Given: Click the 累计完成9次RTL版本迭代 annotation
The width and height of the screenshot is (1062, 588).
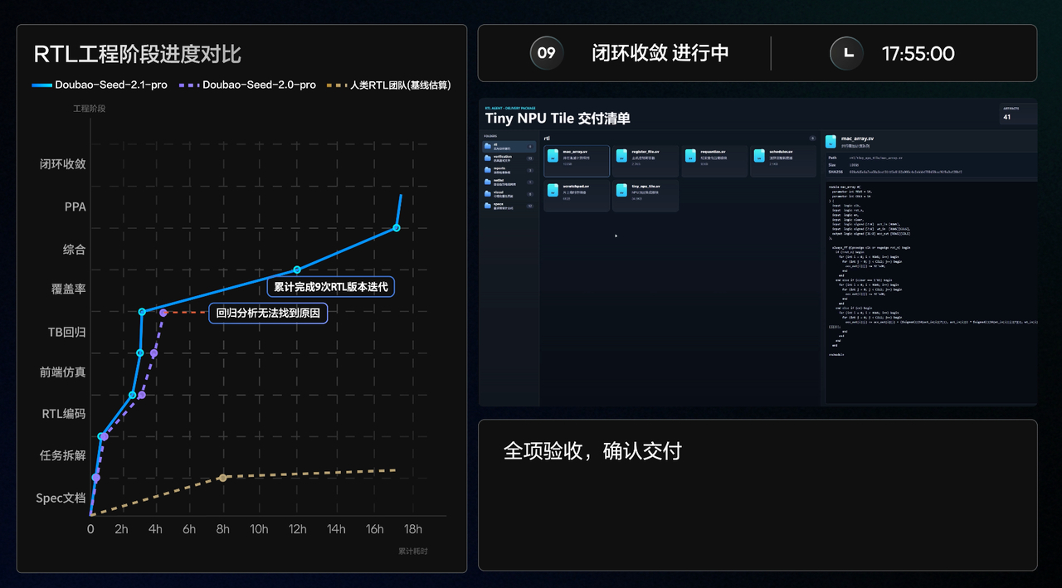Looking at the screenshot, I should pyautogui.click(x=331, y=287).
